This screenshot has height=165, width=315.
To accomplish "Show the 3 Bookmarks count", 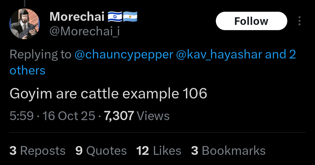I will pyautogui.click(x=228, y=150).
